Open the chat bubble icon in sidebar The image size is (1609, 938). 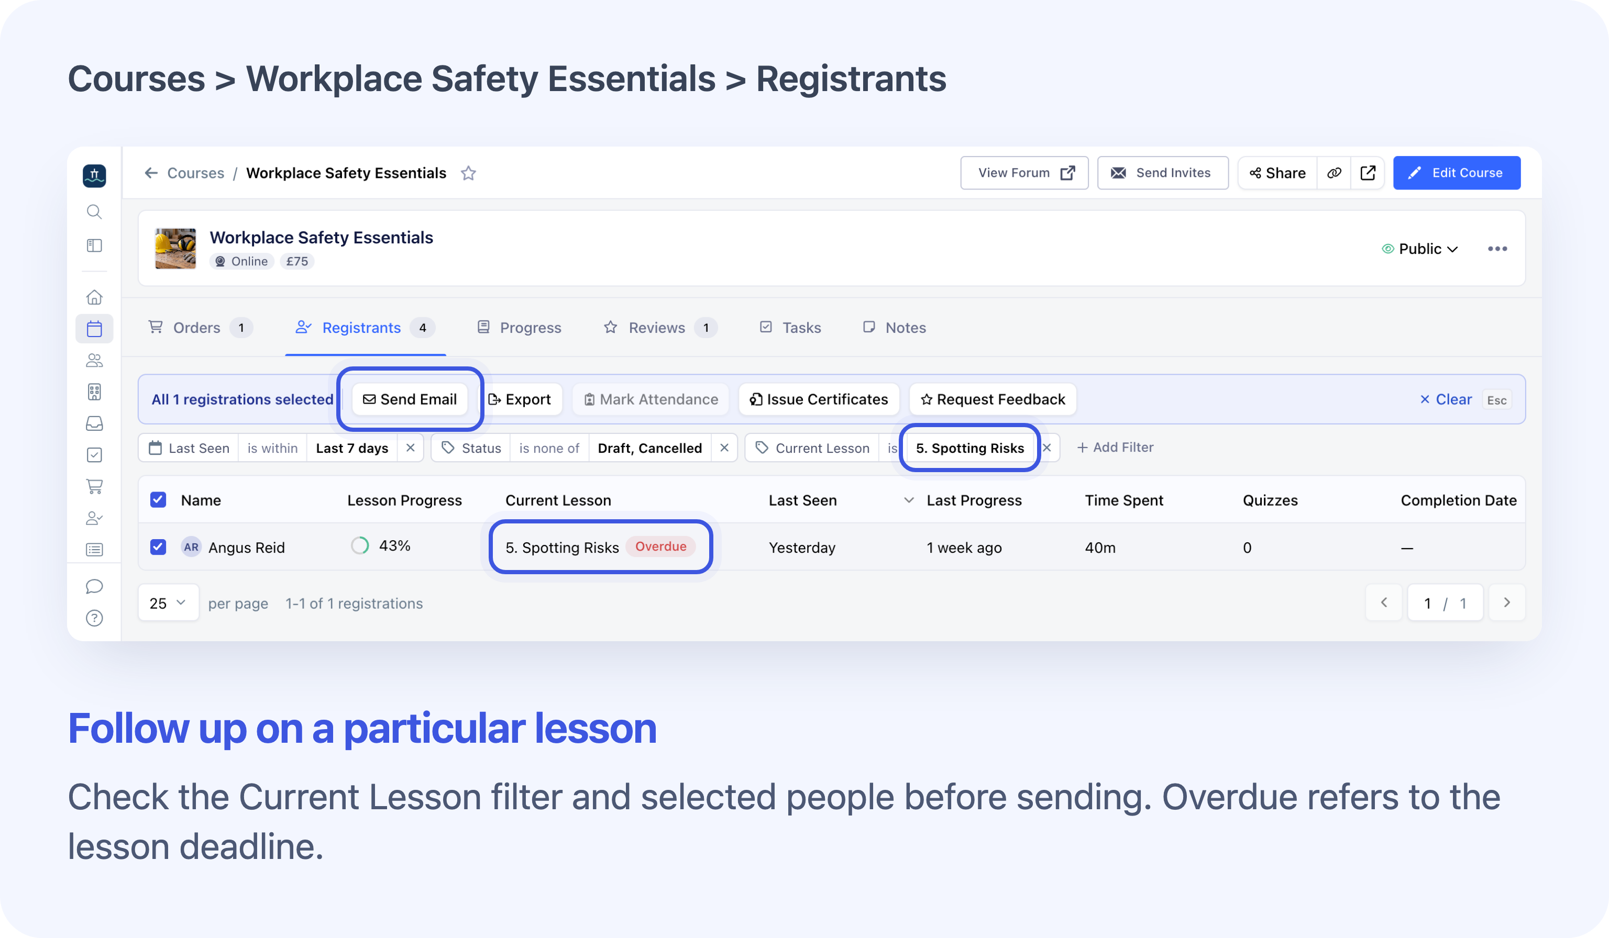(94, 586)
